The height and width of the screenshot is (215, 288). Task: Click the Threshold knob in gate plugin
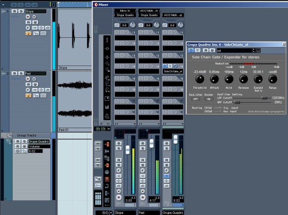(200, 81)
